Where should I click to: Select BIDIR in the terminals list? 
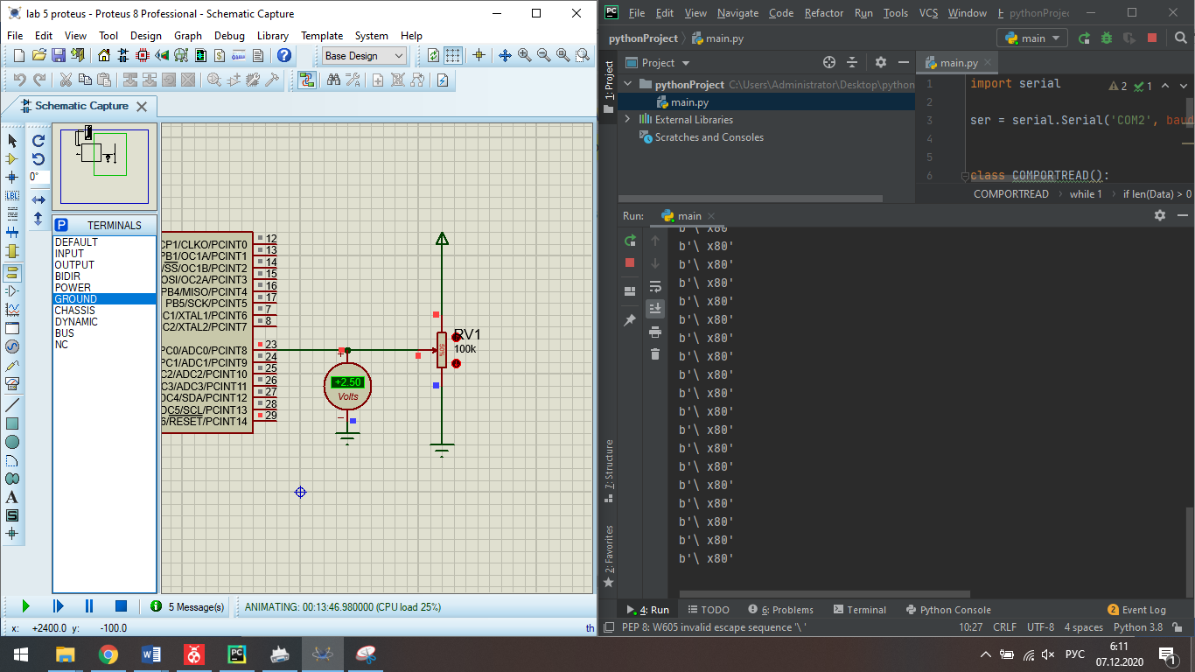105,276
